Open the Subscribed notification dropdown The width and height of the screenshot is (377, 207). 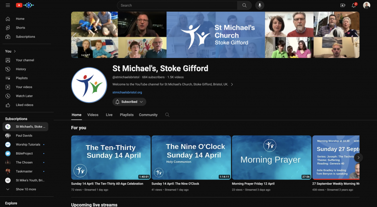pyautogui.click(x=129, y=102)
